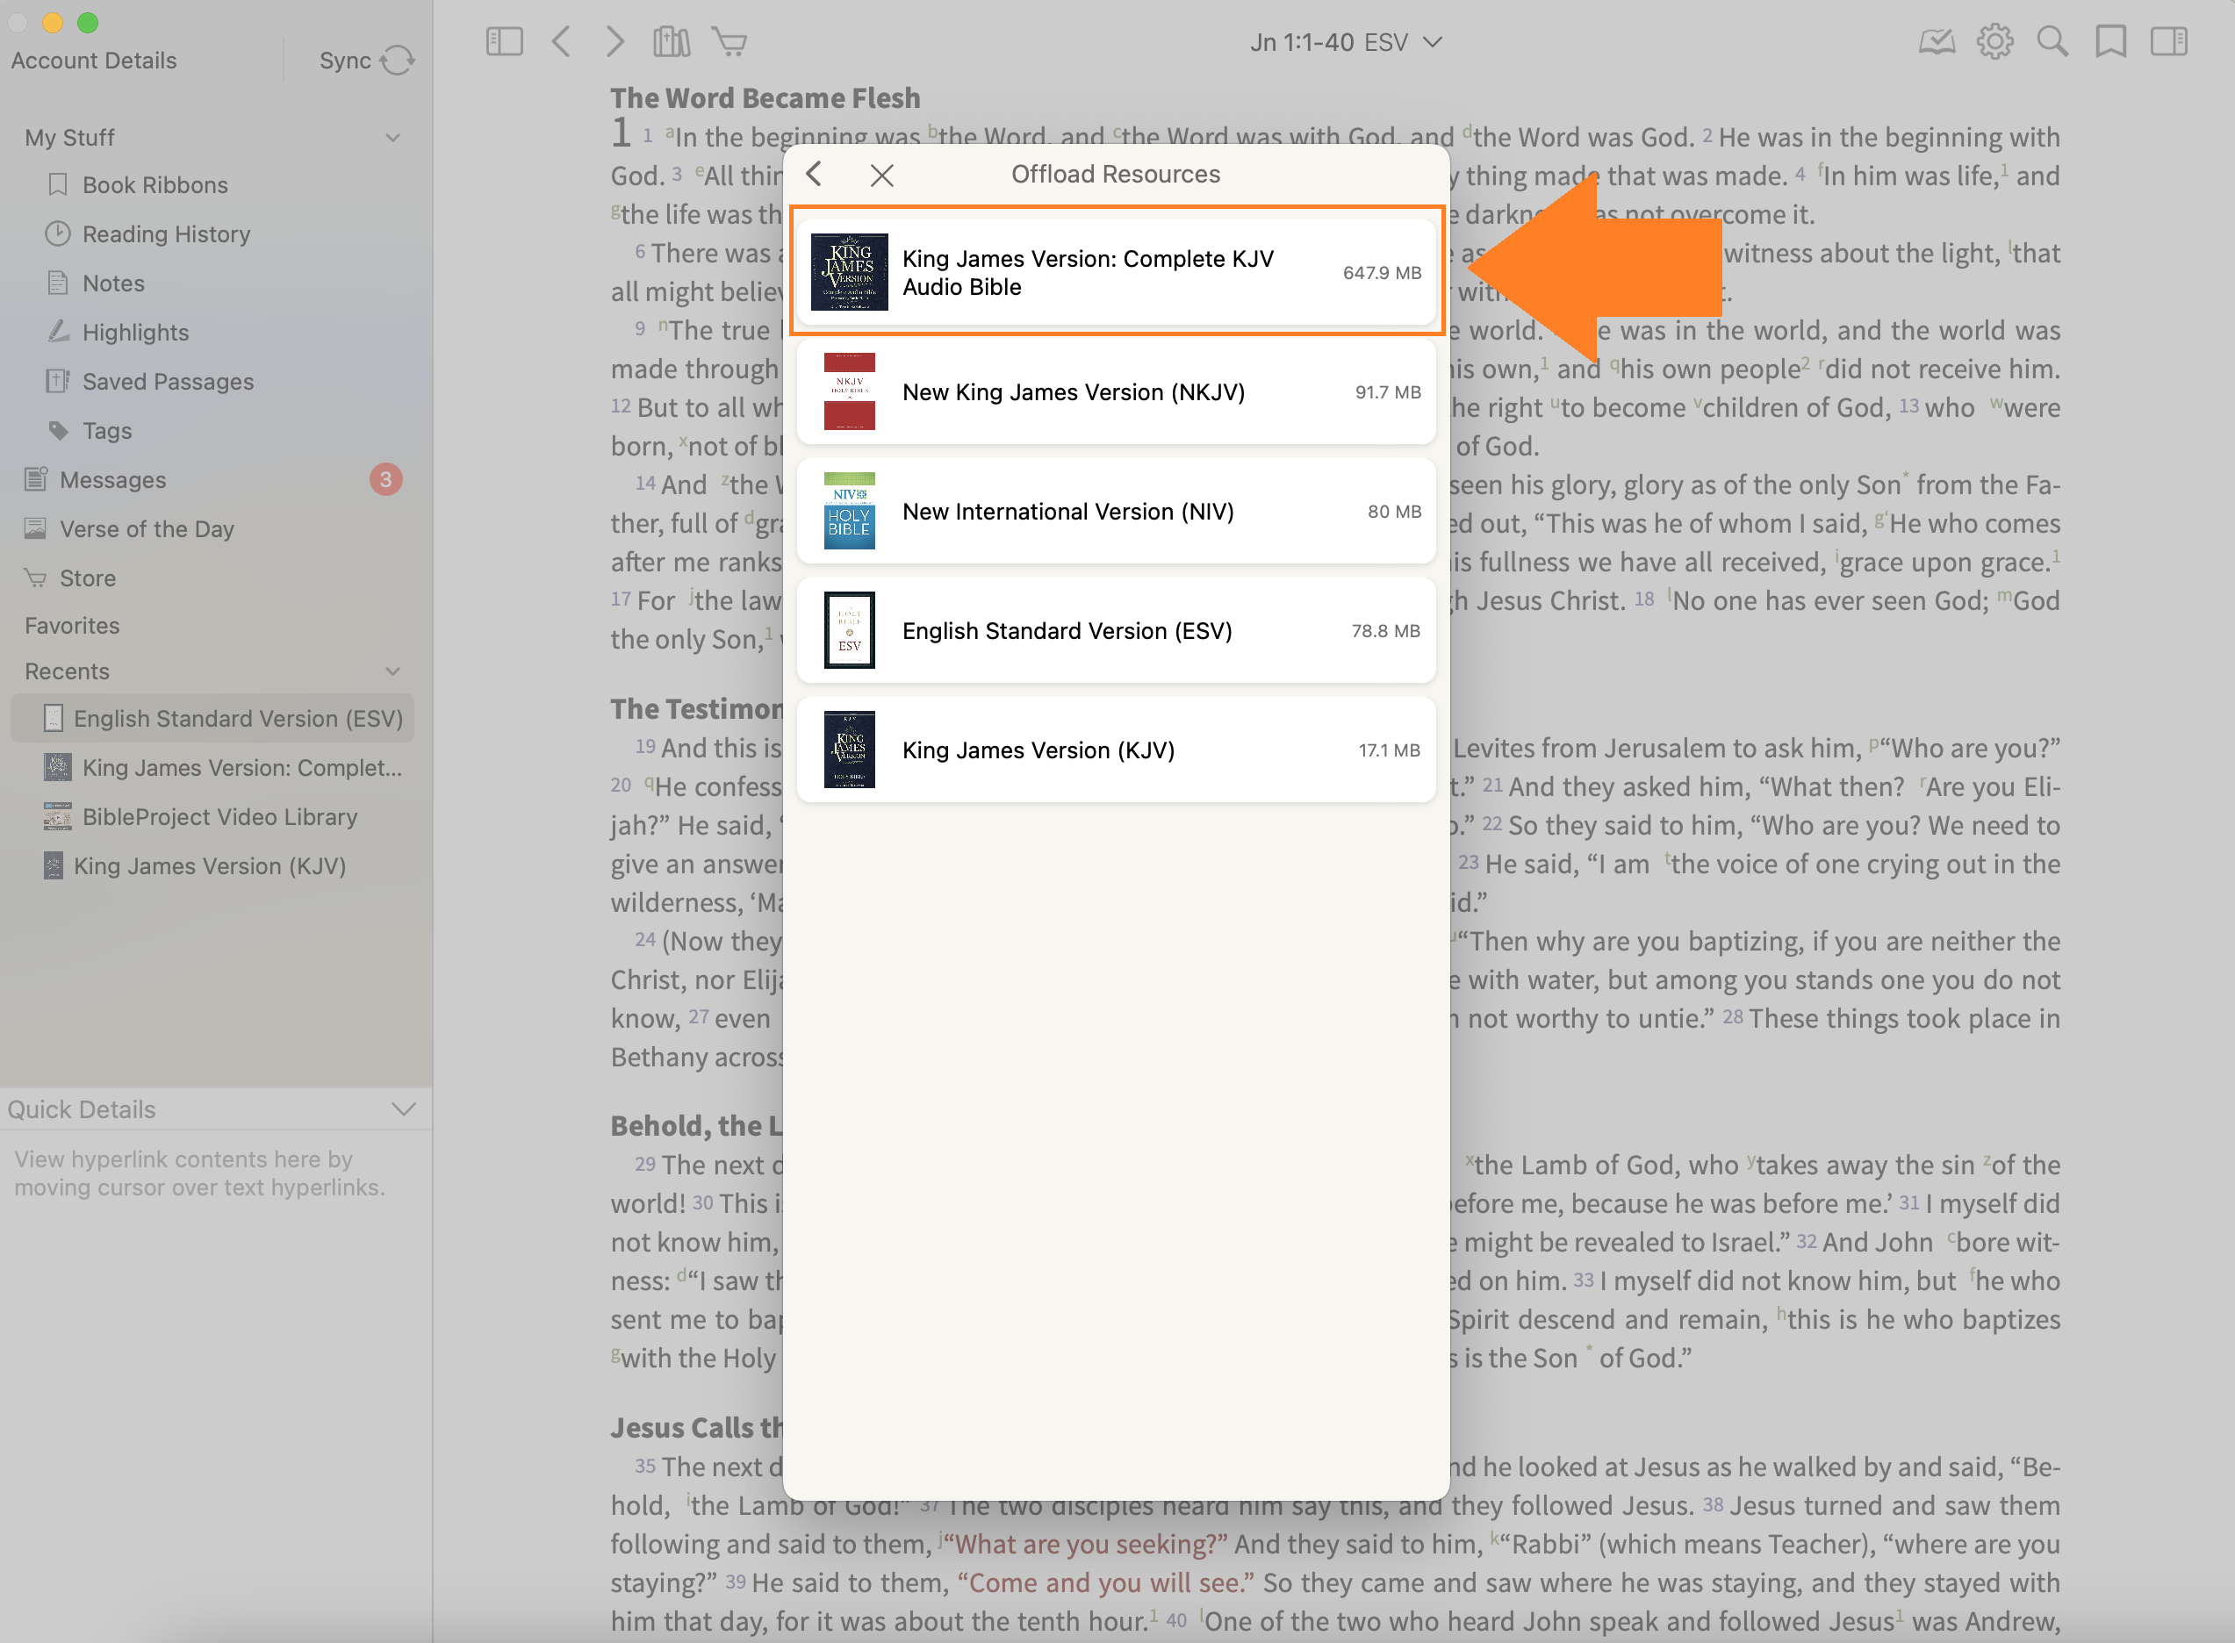Toggle the left sidebar panel icon
Image resolution: width=2235 pixels, height=1643 pixels.
[x=504, y=42]
